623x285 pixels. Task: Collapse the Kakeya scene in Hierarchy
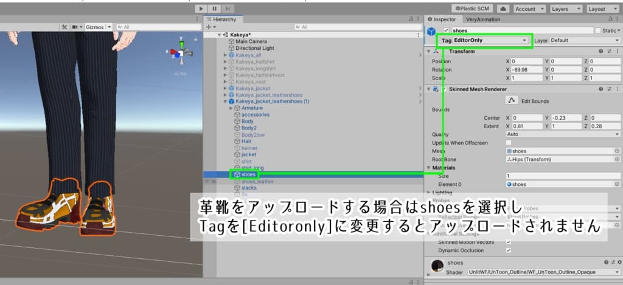(x=219, y=35)
